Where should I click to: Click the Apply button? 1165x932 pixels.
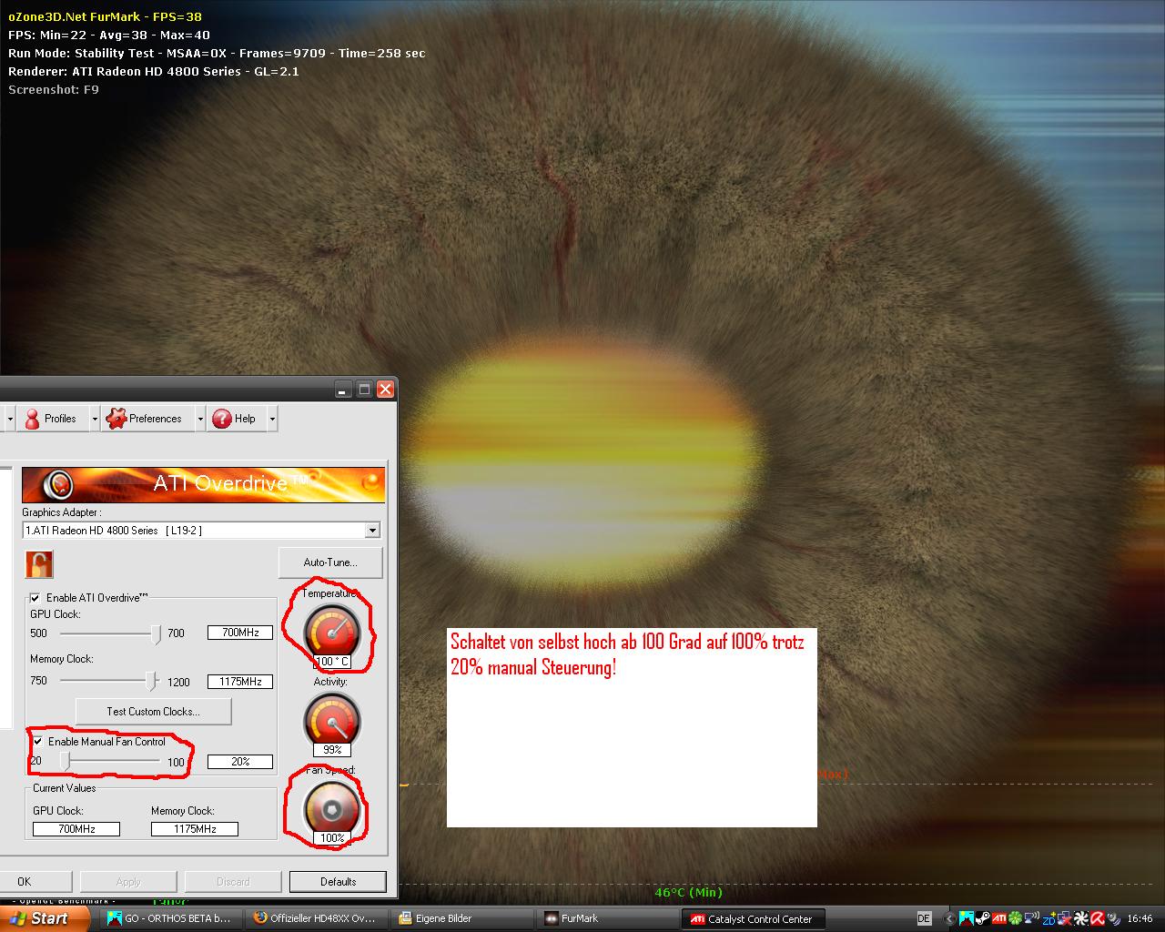[128, 881]
